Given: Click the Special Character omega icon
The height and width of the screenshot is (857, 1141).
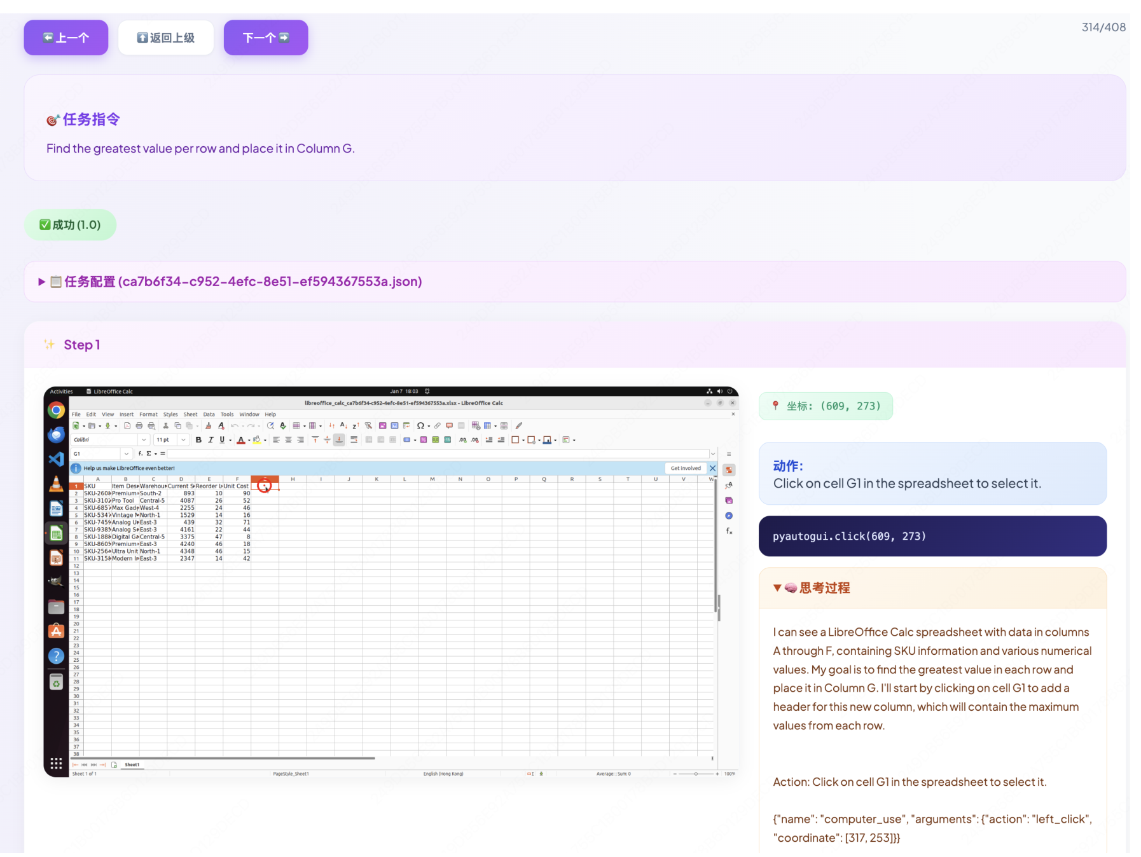Looking at the screenshot, I should [420, 426].
